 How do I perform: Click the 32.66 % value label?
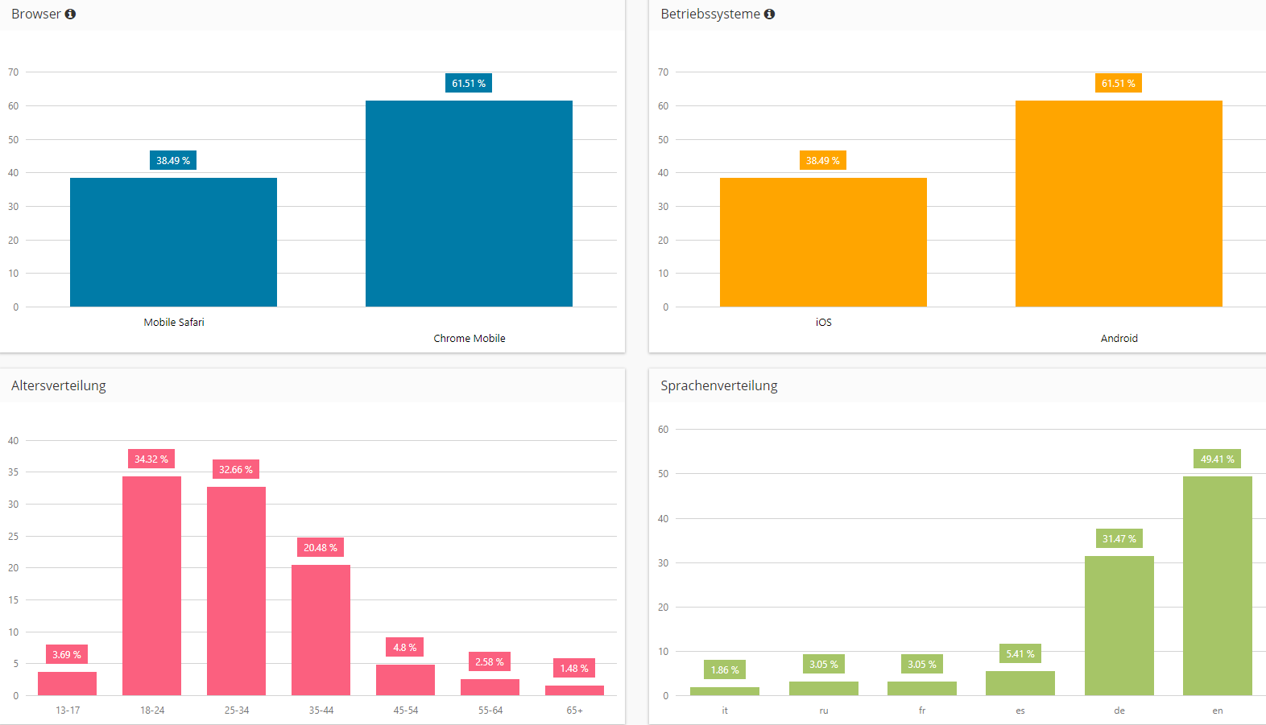point(236,469)
